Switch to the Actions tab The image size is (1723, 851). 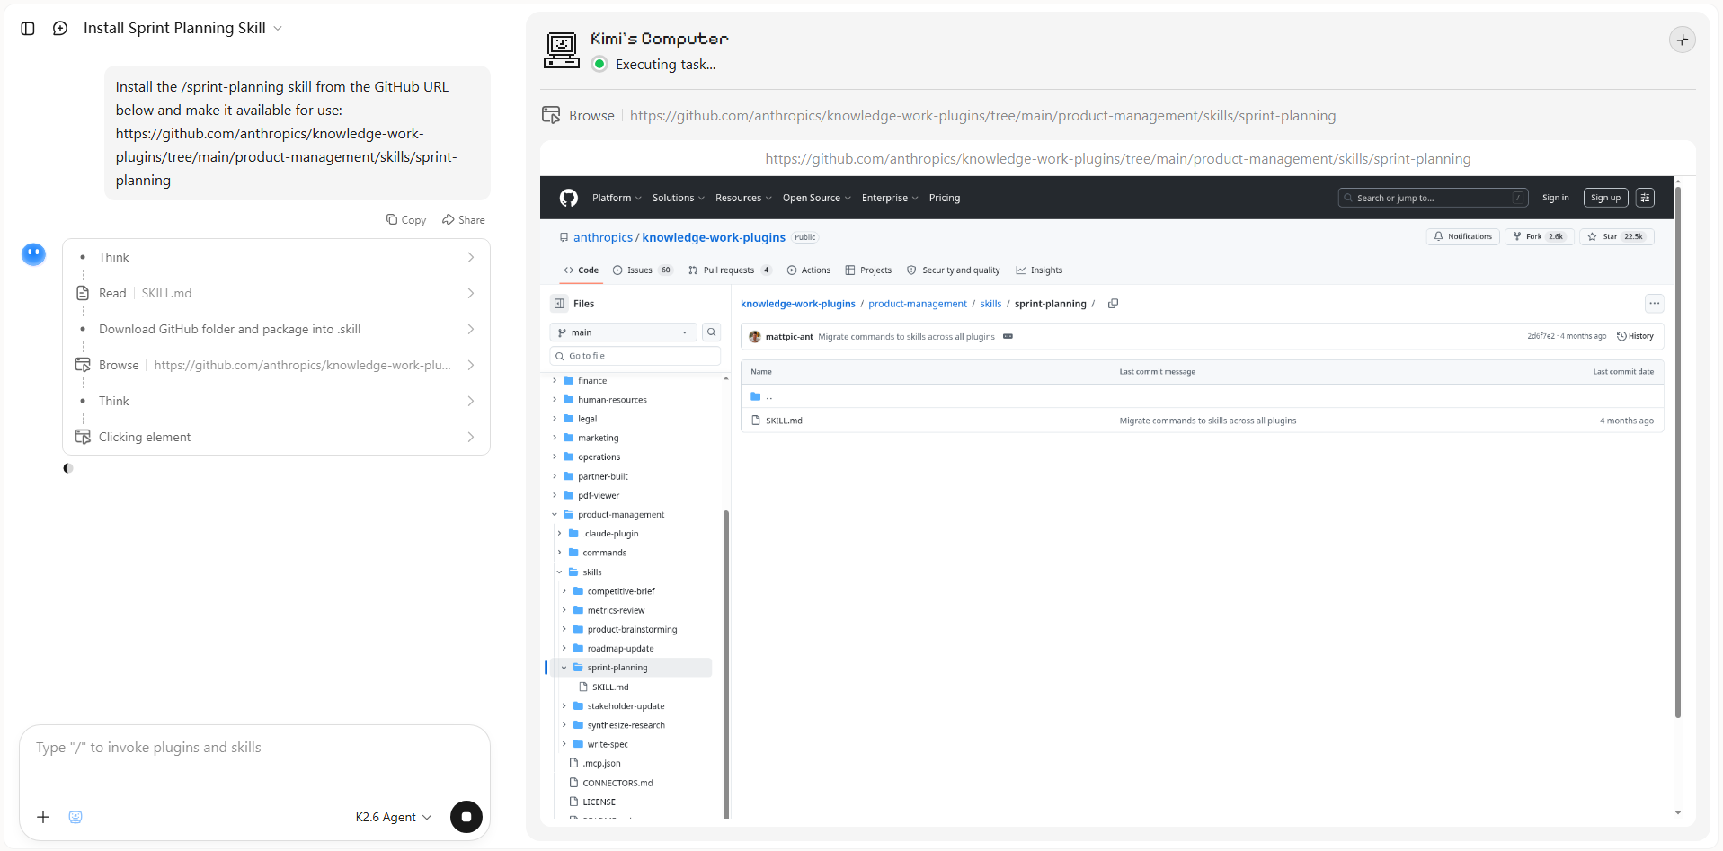tap(809, 270)
